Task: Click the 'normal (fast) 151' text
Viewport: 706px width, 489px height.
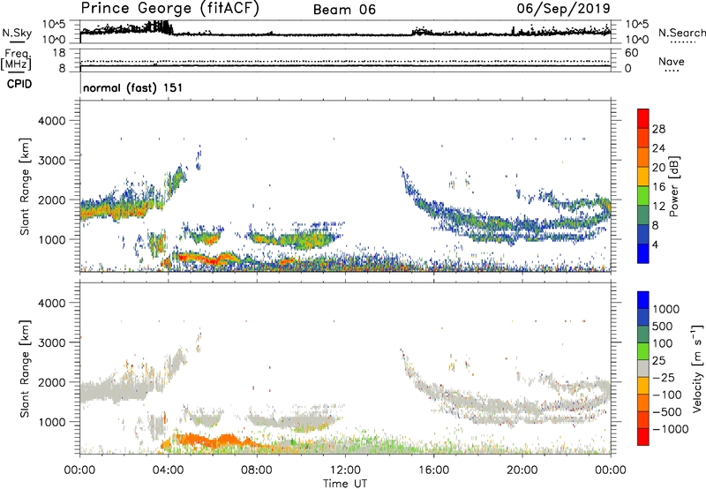Action: click(133, 87)
